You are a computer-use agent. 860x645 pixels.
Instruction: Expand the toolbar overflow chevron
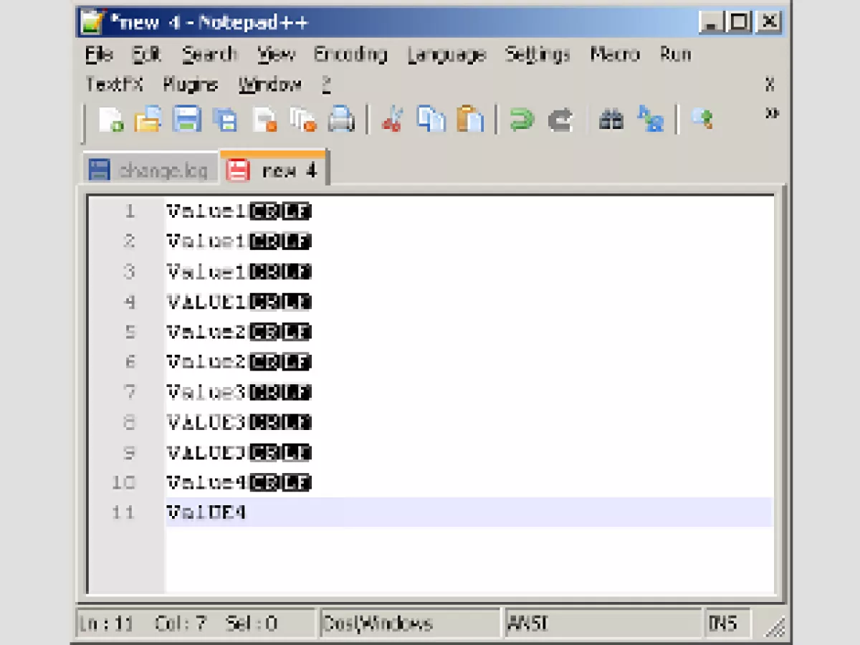[773, 113]
